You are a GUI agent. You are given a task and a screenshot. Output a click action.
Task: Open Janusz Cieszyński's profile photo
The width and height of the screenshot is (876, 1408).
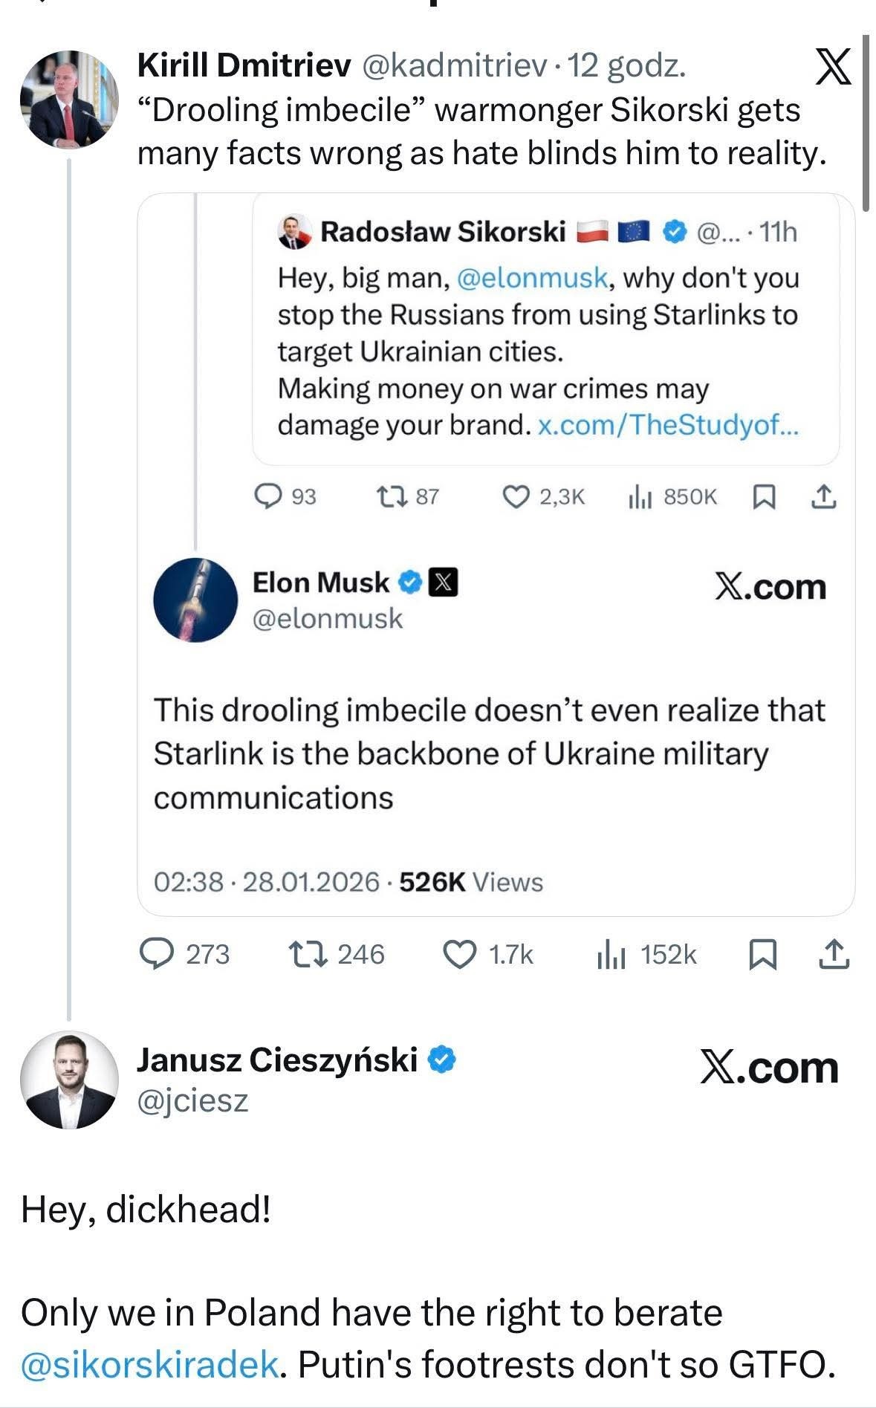(69, 1079)
